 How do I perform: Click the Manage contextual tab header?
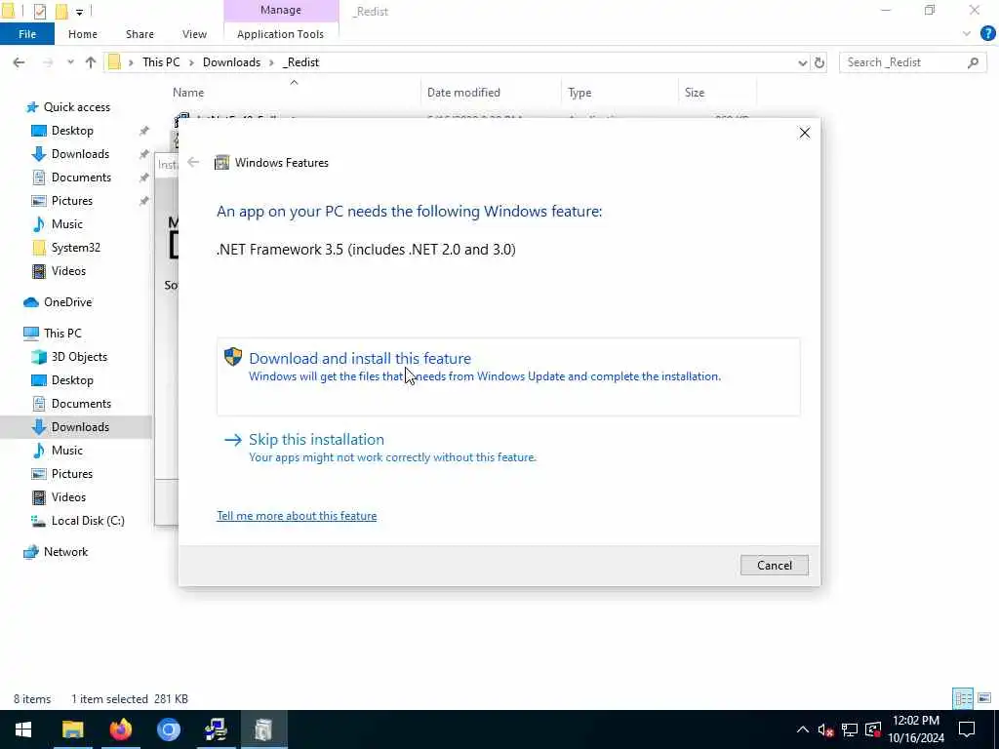pyautogui.click(x=280, y=10)
